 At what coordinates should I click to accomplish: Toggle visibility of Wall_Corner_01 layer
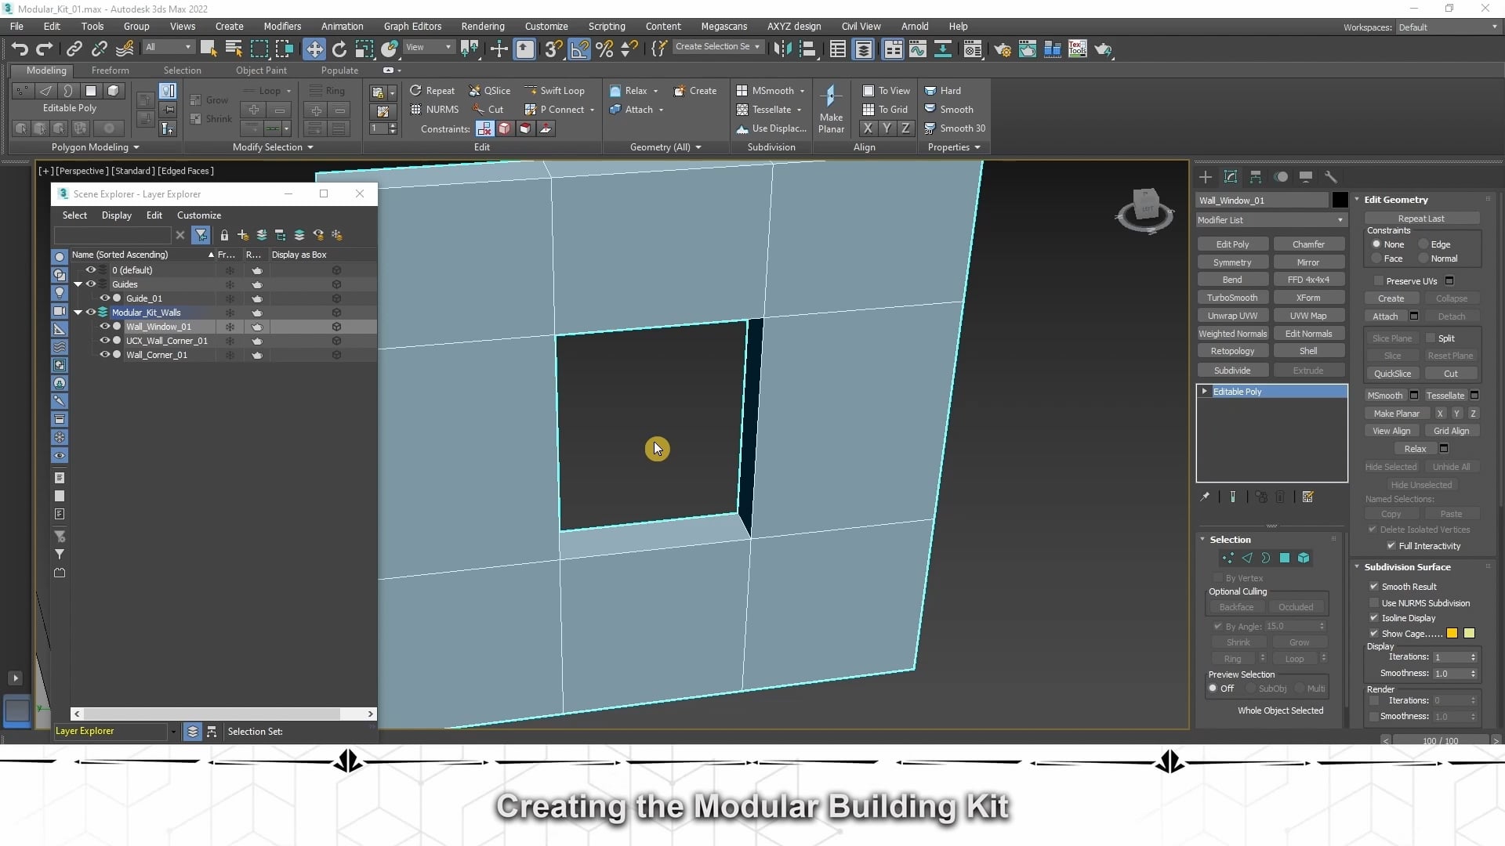coord(104,355)
